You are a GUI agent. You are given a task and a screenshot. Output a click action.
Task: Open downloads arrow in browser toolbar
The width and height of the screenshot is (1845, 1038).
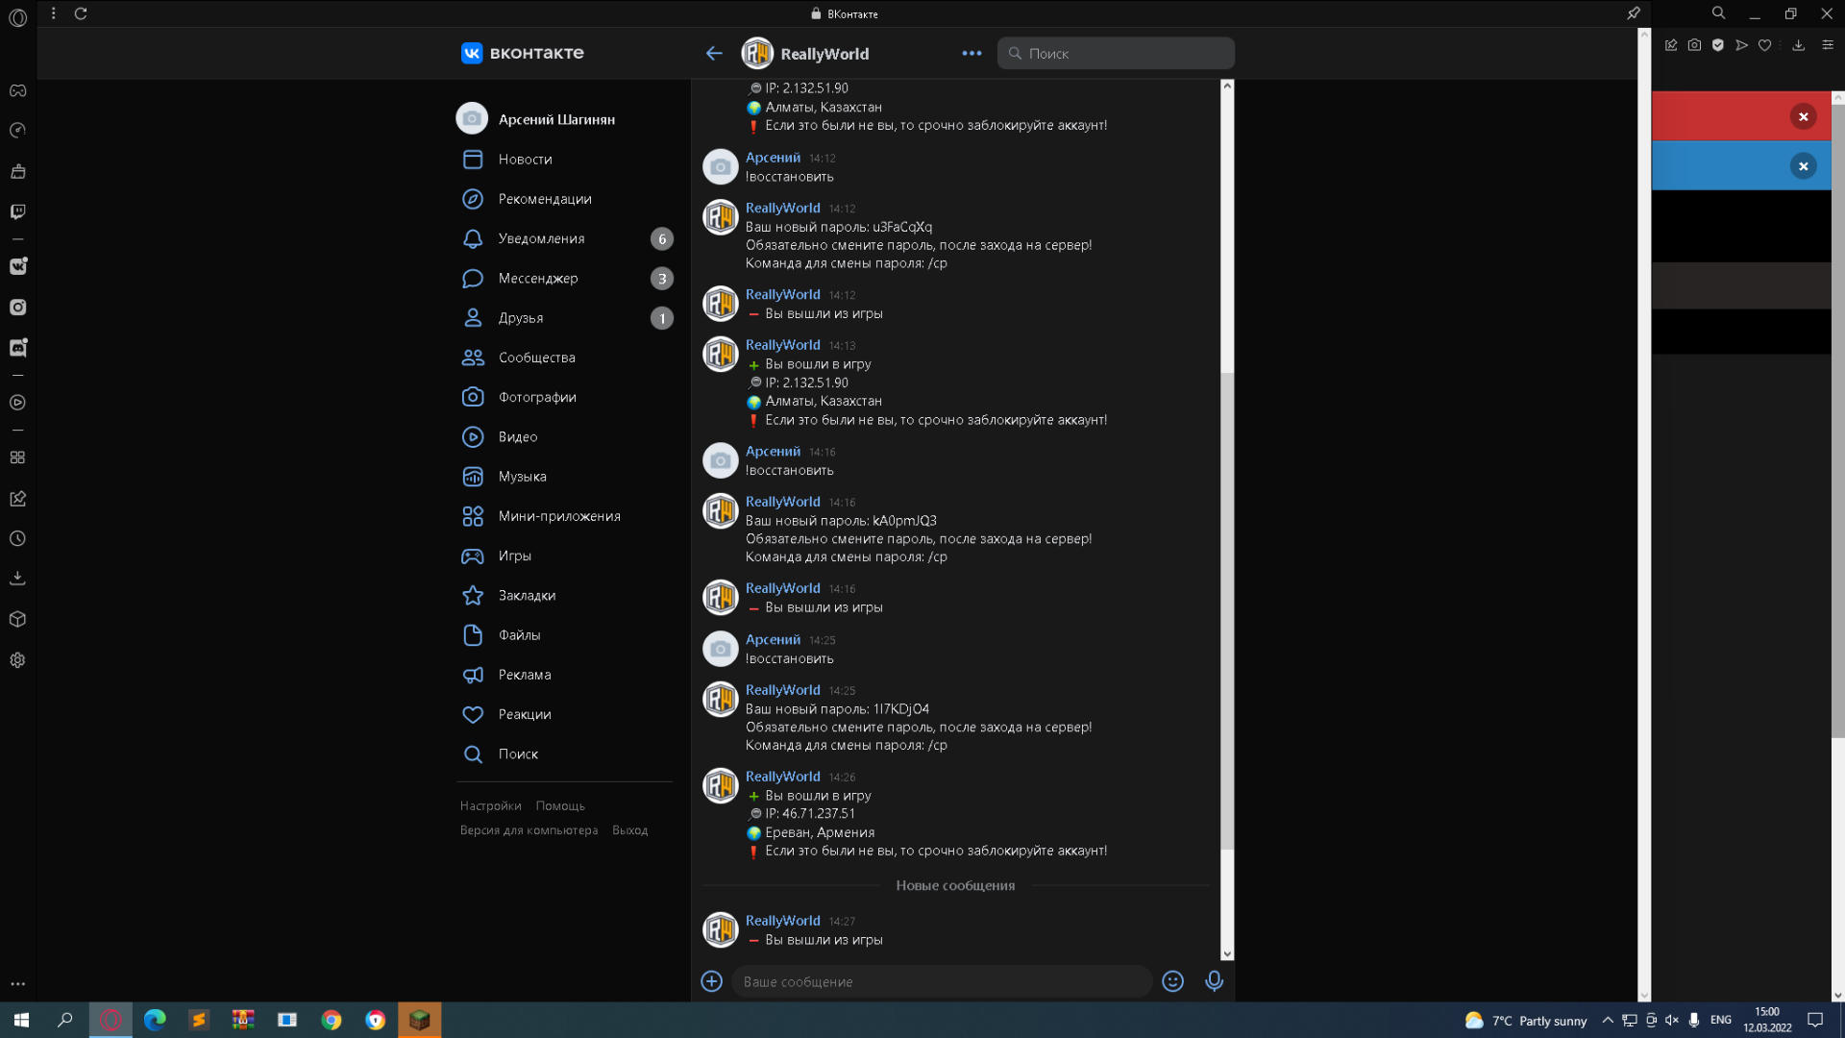tap(1799, 45)
